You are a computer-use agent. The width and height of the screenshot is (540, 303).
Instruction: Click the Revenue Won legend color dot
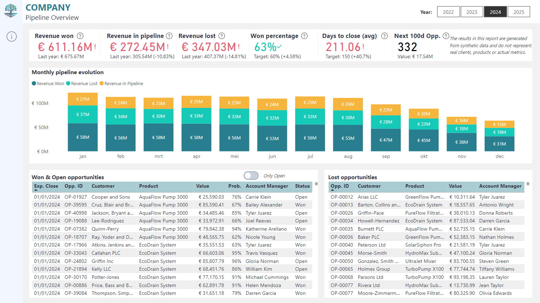[x=34, y=83]
